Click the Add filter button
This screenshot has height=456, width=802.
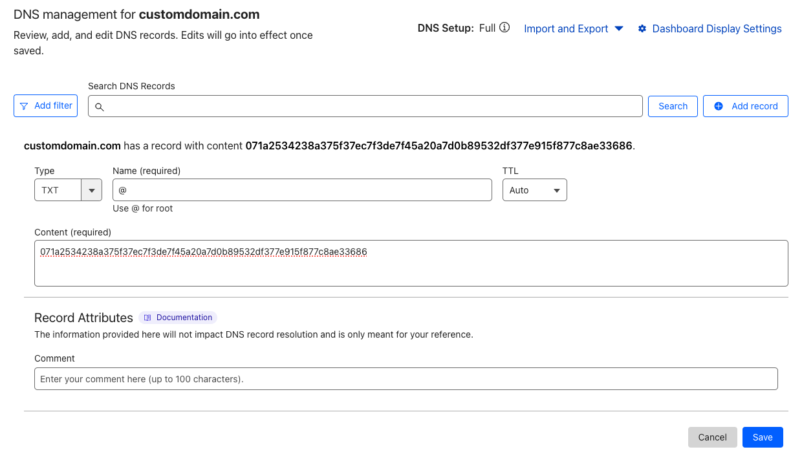pos(45,106)
